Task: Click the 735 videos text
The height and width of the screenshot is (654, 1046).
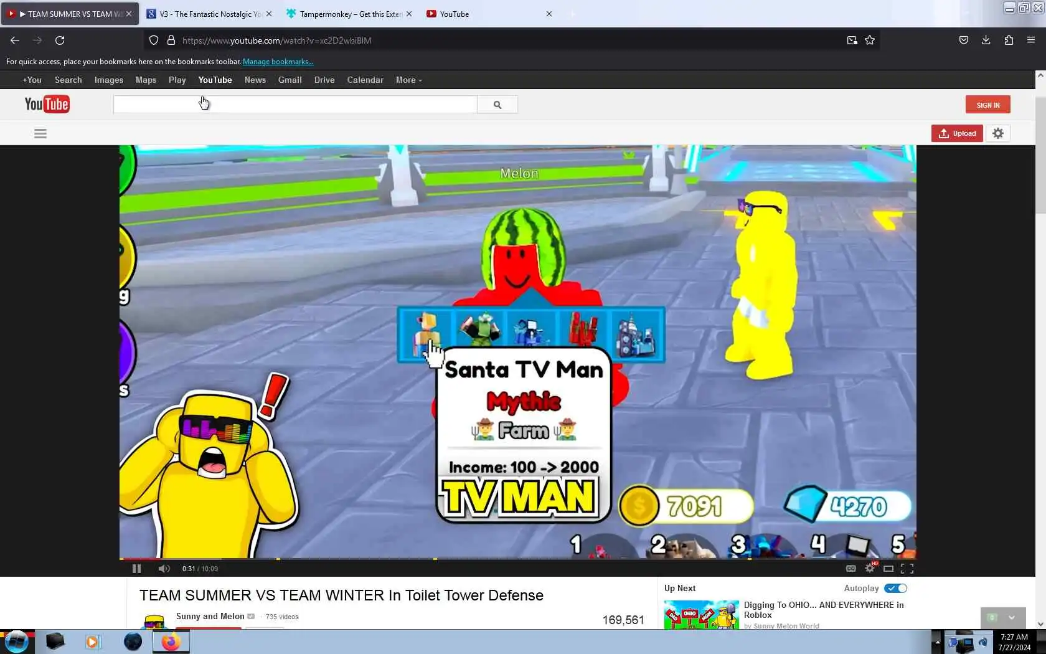Action: click(282, 617)
